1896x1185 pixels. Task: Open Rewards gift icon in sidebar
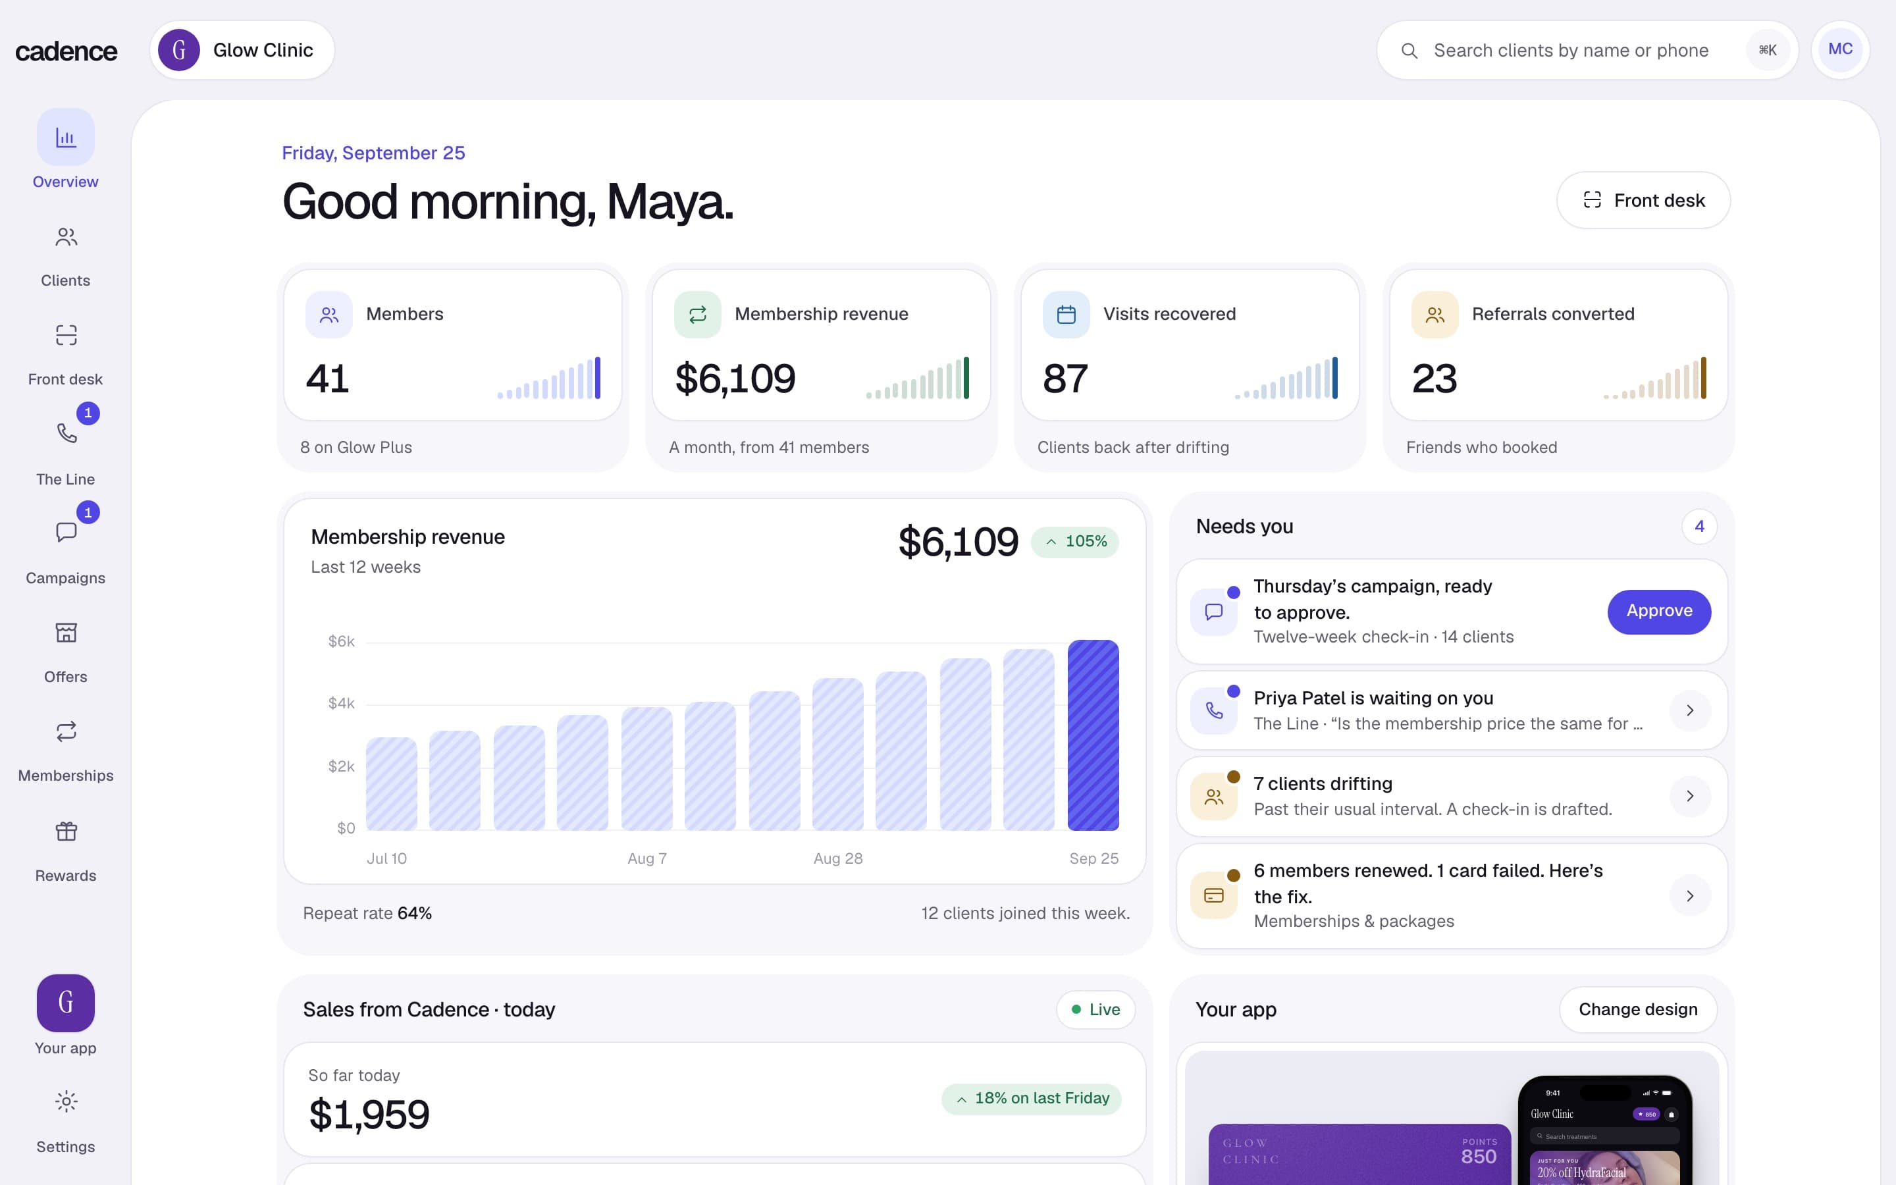tap(66, 831)
